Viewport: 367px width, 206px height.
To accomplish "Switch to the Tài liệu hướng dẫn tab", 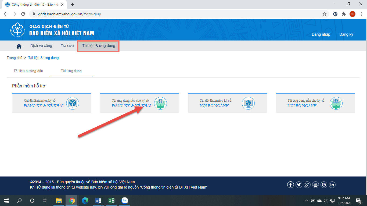I will (28, 71).
